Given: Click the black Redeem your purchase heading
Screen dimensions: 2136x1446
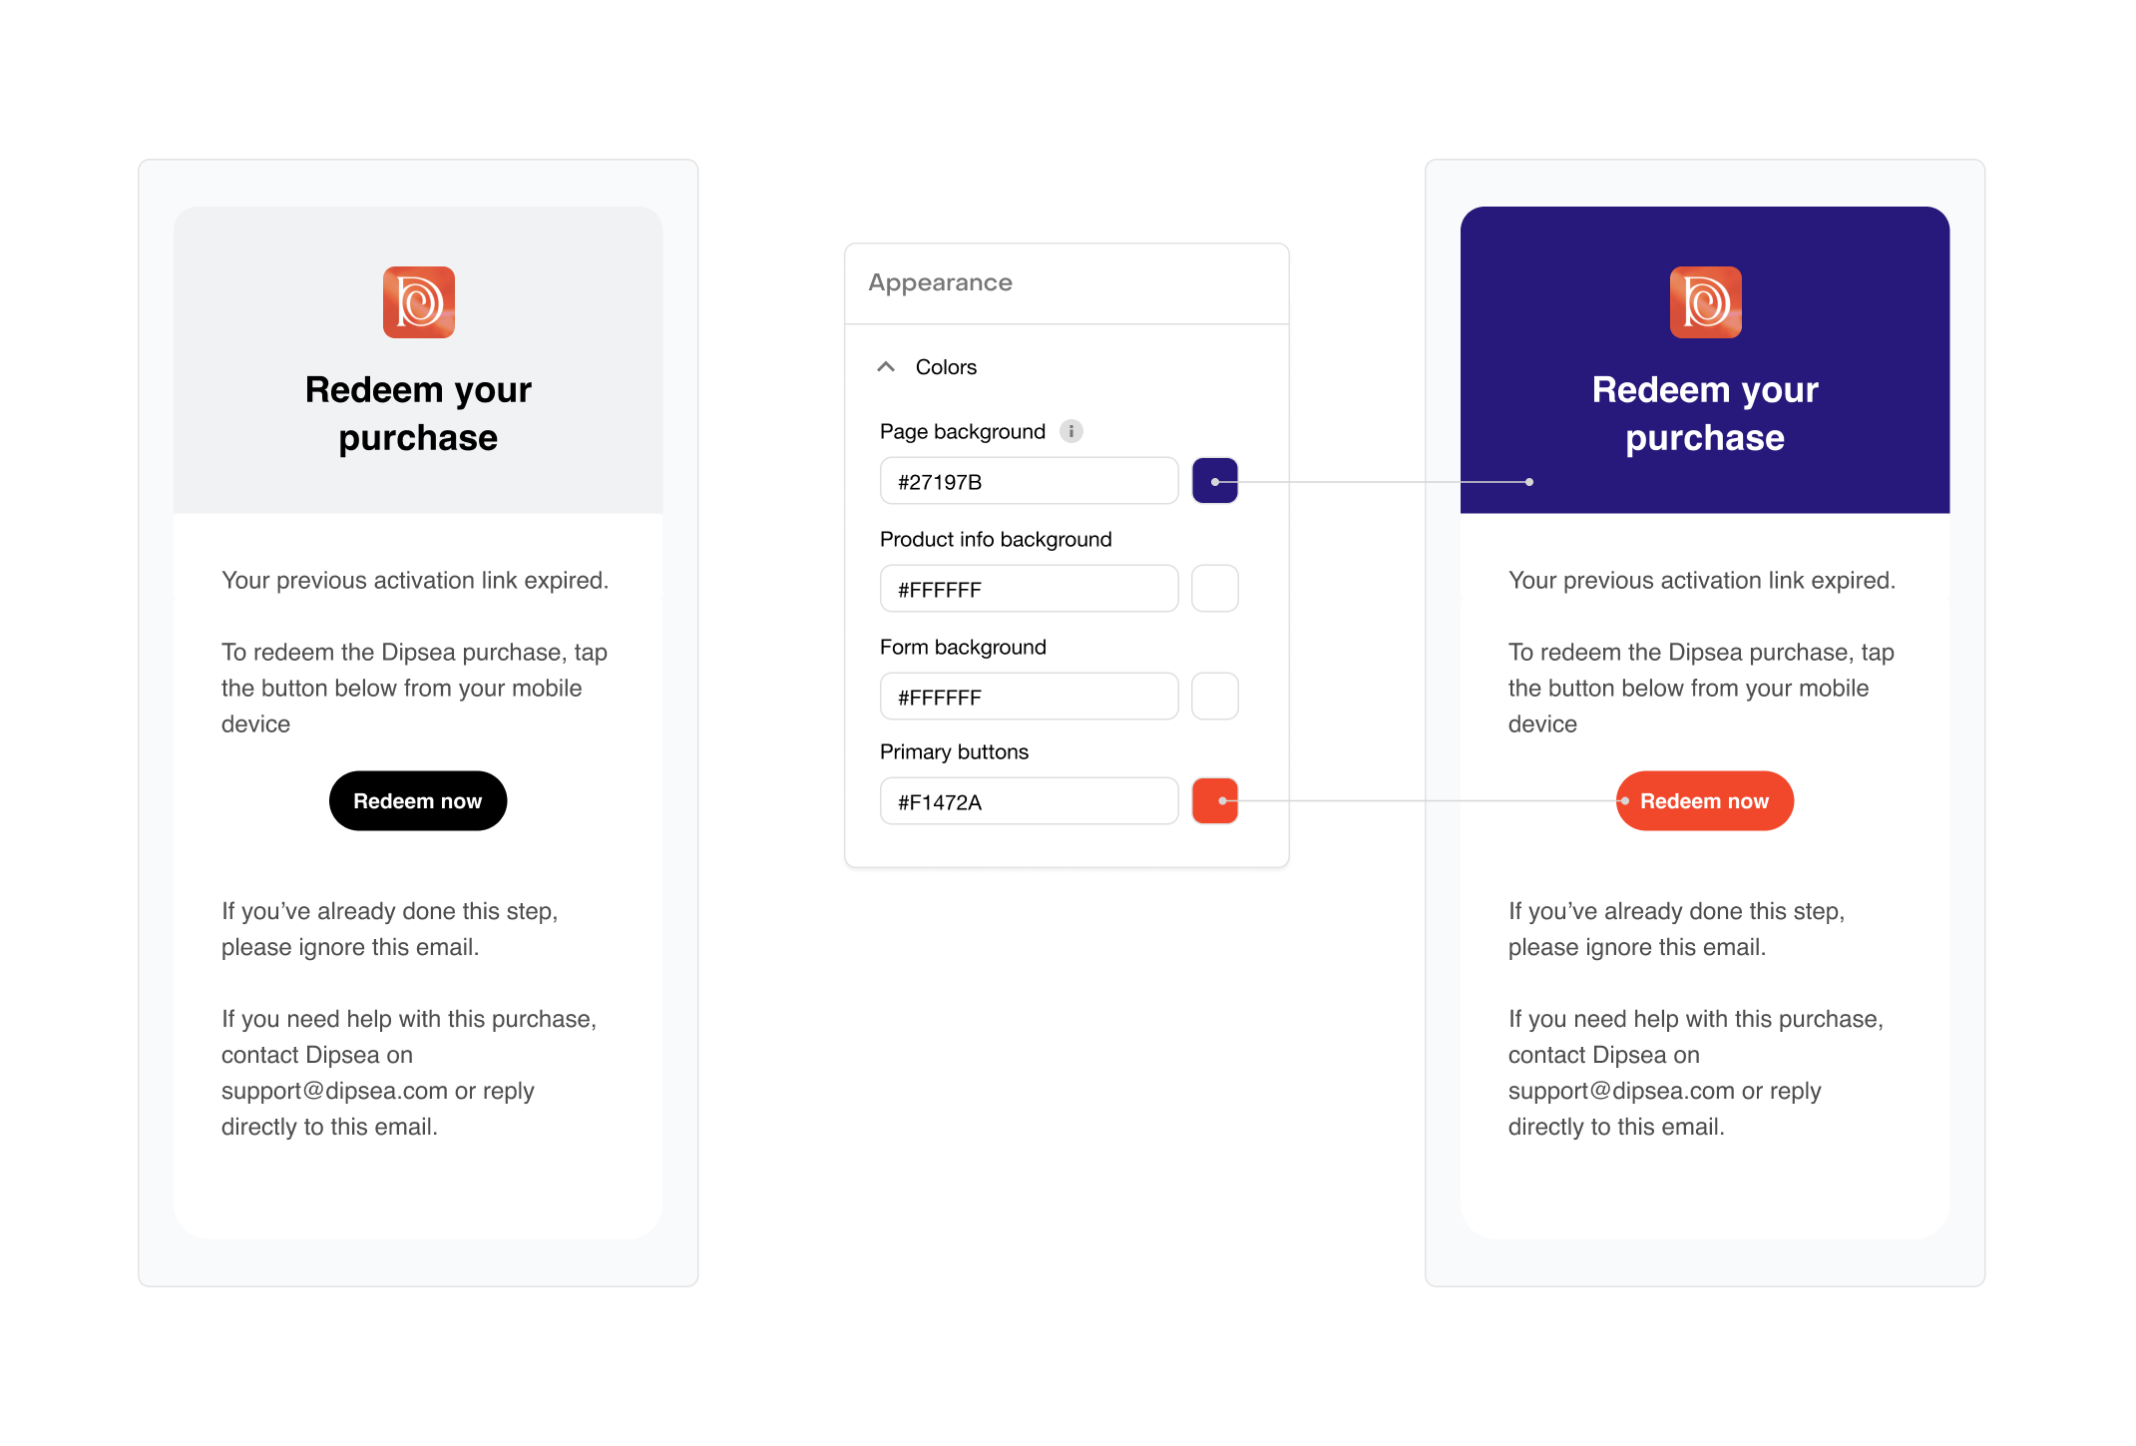Looking at the screenshot, I should tap(418, 413).
